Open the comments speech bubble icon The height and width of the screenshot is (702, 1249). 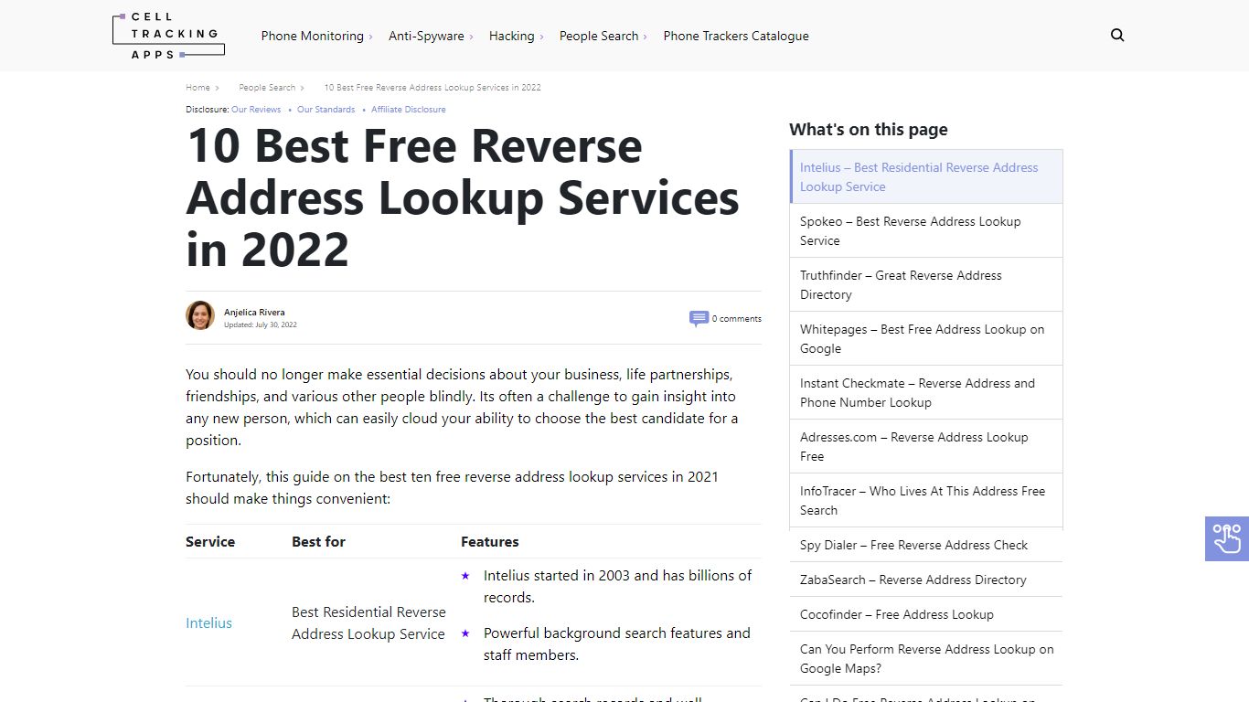[699, 318]
